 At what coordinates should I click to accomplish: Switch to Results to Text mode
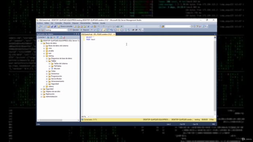[115, 30]
